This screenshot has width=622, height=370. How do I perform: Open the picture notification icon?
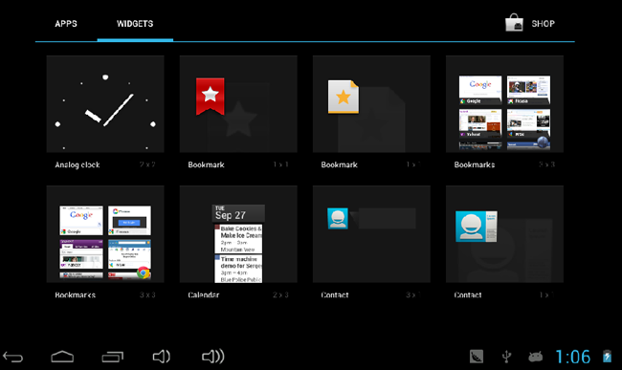pyautogui.click(x=477, y=357)
